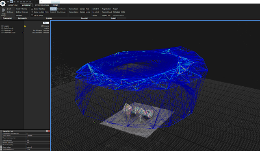Choose Points Lasso selection tool
The width and height of the screenshot is (260, 151).
click(x=74, y=12)
